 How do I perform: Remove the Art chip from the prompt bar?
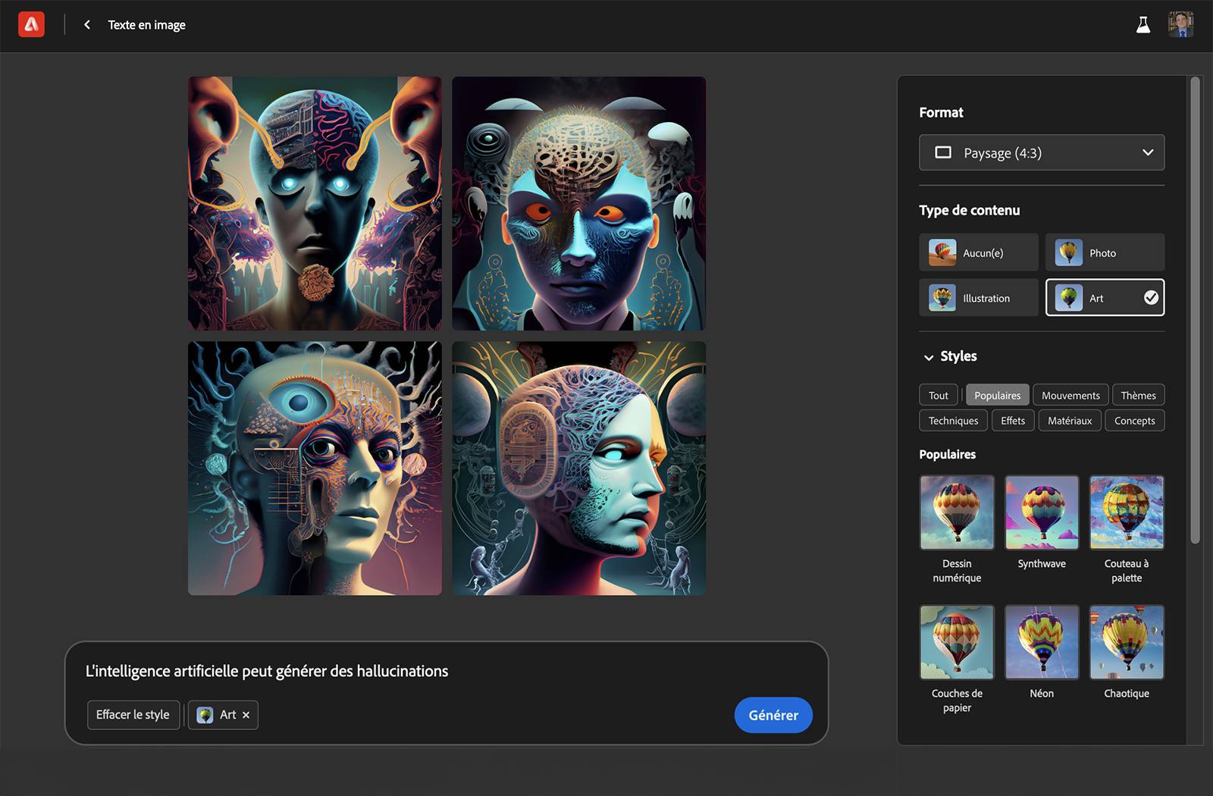(246, 715)
